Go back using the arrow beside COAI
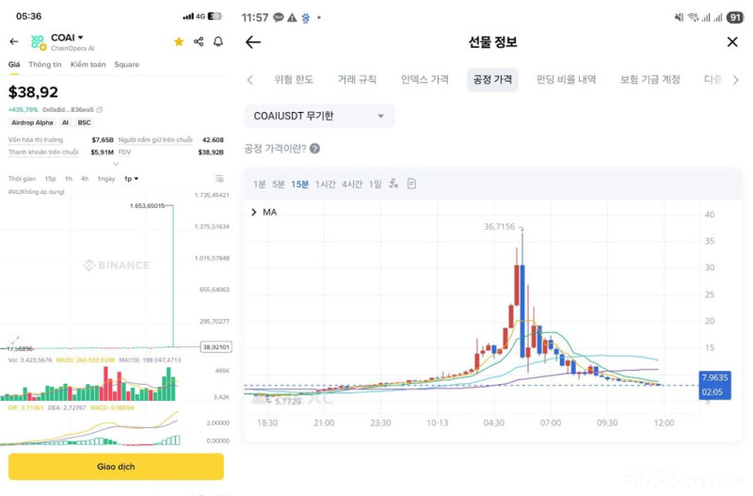 click(x=14, y=41)
